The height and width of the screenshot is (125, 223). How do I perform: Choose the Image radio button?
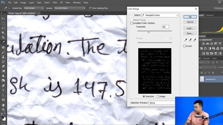pyautogui.click(x=158, y=97)
